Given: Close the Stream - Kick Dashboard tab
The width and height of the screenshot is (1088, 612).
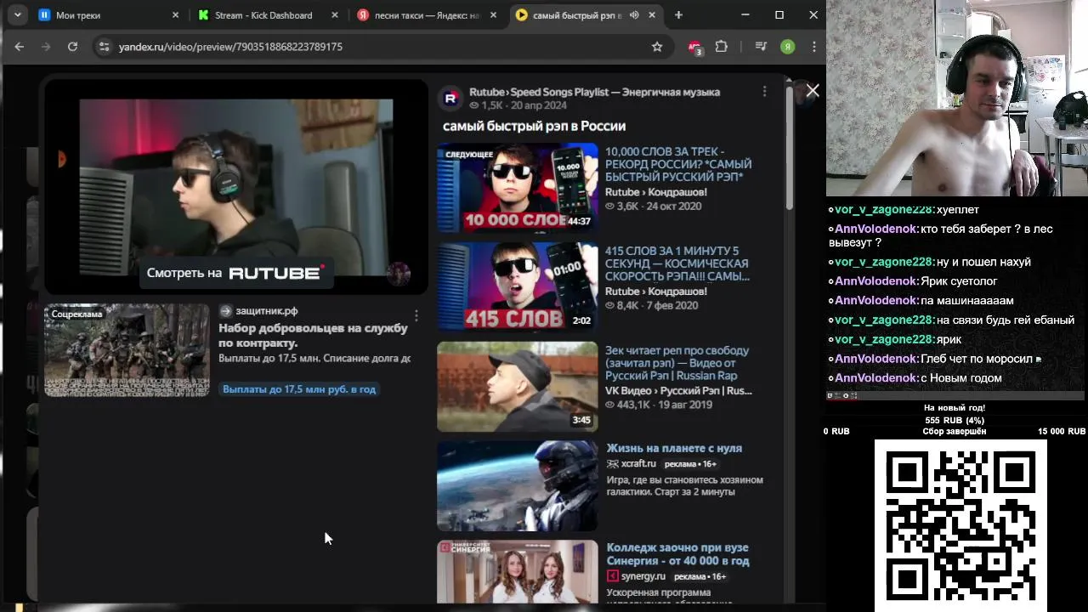Looking at the screenshot, I should tap(335, 14).
